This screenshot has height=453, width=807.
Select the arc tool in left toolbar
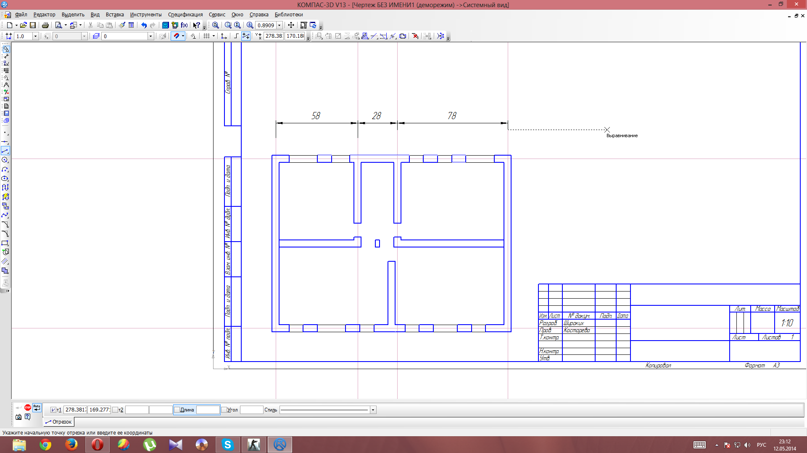(5, 169)
